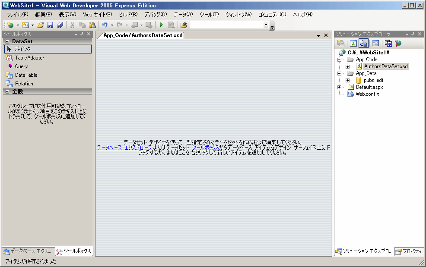
Task: Close the Toolbox panel
Action: (x=89, y=34)
